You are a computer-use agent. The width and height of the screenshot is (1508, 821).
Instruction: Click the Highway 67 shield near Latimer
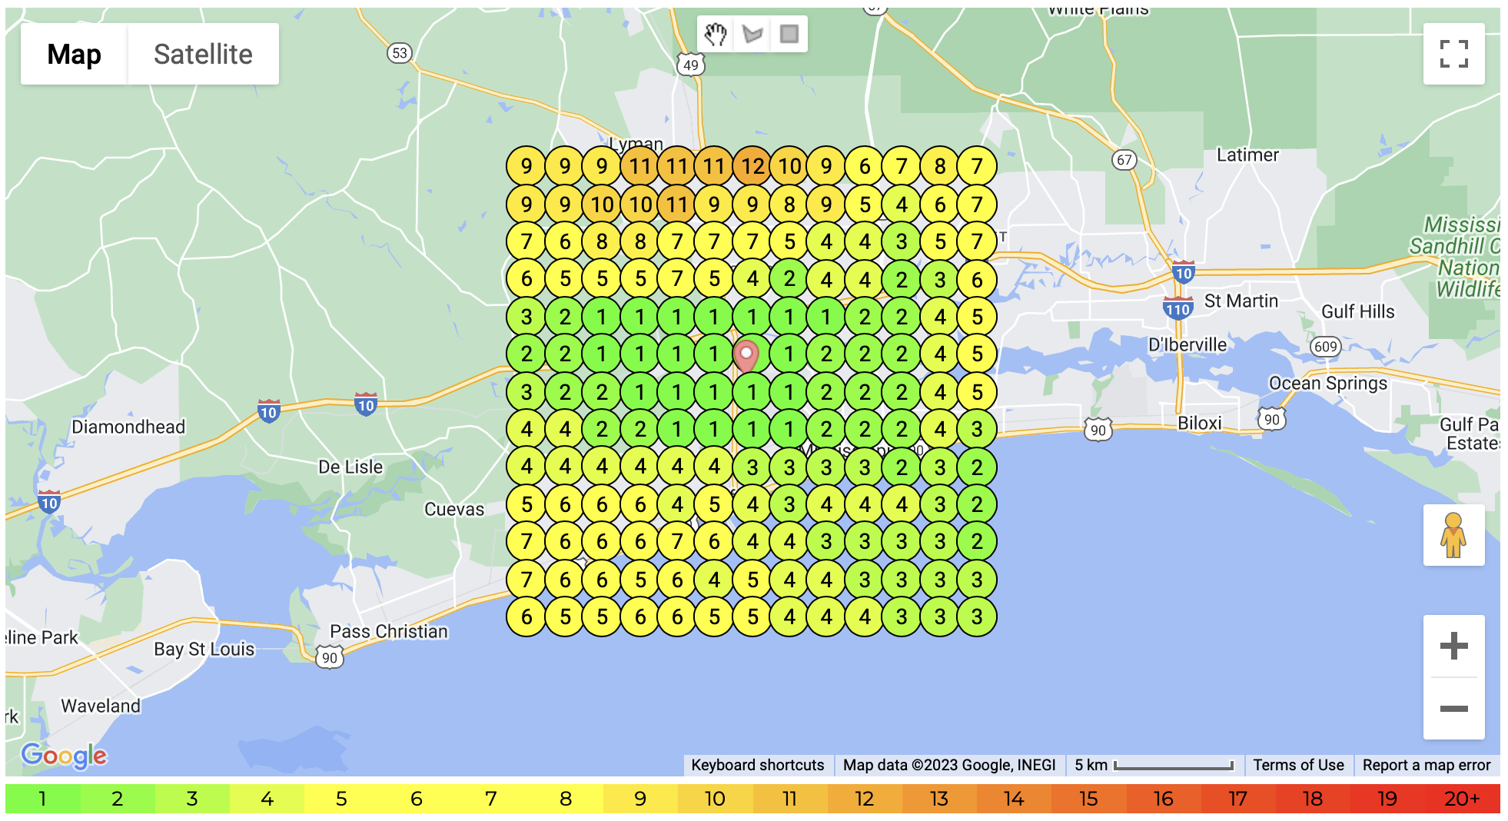[x=1124, y=160]
